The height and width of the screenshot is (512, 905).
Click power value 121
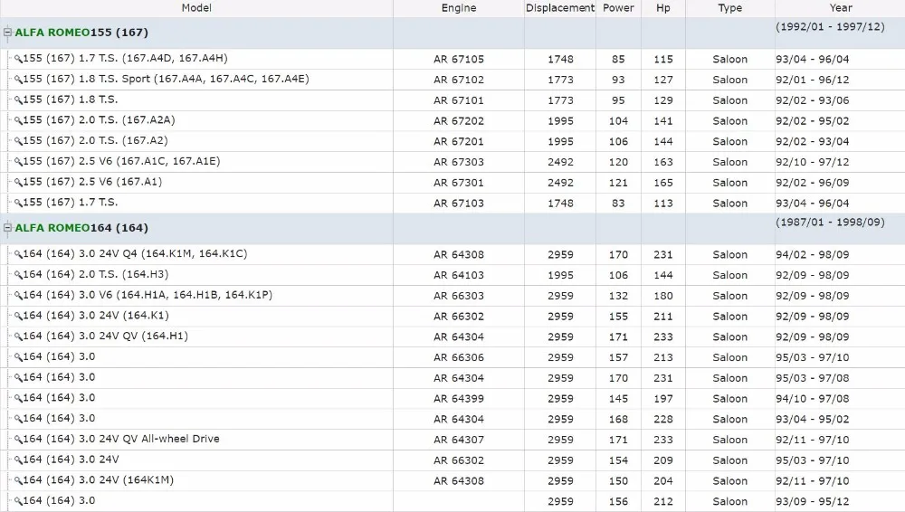point(618,183)
